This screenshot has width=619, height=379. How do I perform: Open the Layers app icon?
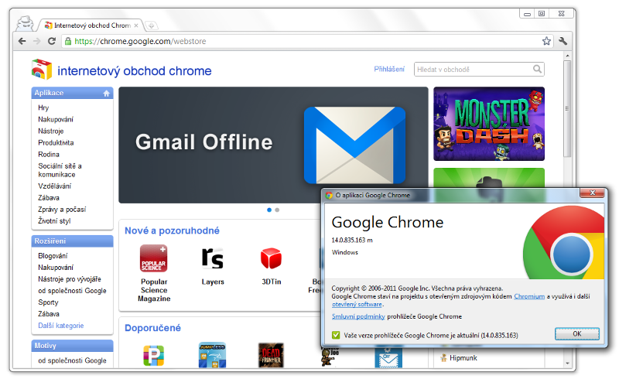click(x=212, y=258)
